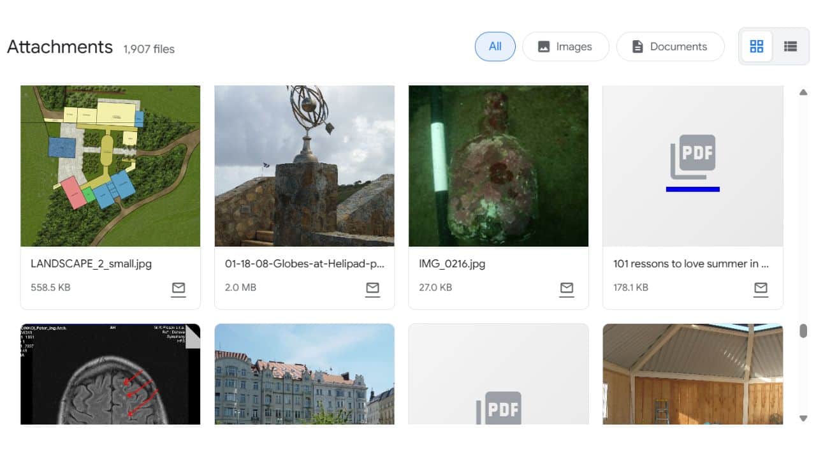Open the landscape site plan thumbnail

(x=110, y=166)
